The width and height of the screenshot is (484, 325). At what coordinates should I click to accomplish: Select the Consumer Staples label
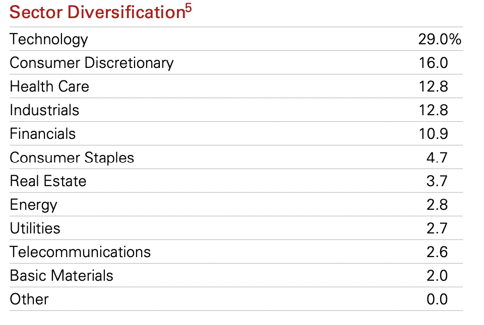(x=72, y=158)
